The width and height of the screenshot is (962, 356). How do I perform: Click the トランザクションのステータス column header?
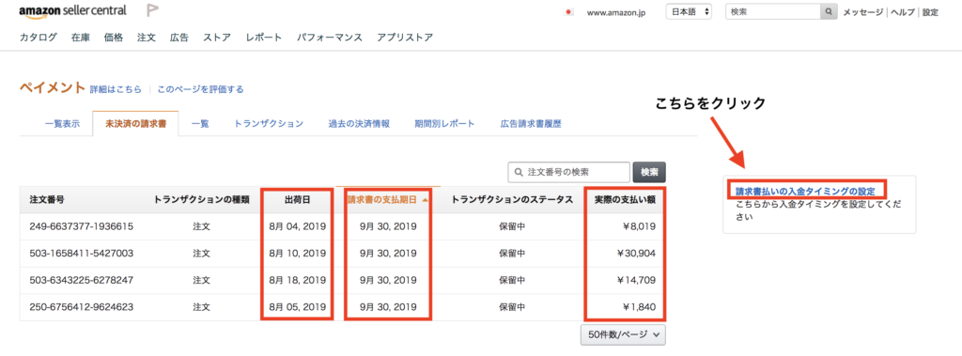[512, 199]
